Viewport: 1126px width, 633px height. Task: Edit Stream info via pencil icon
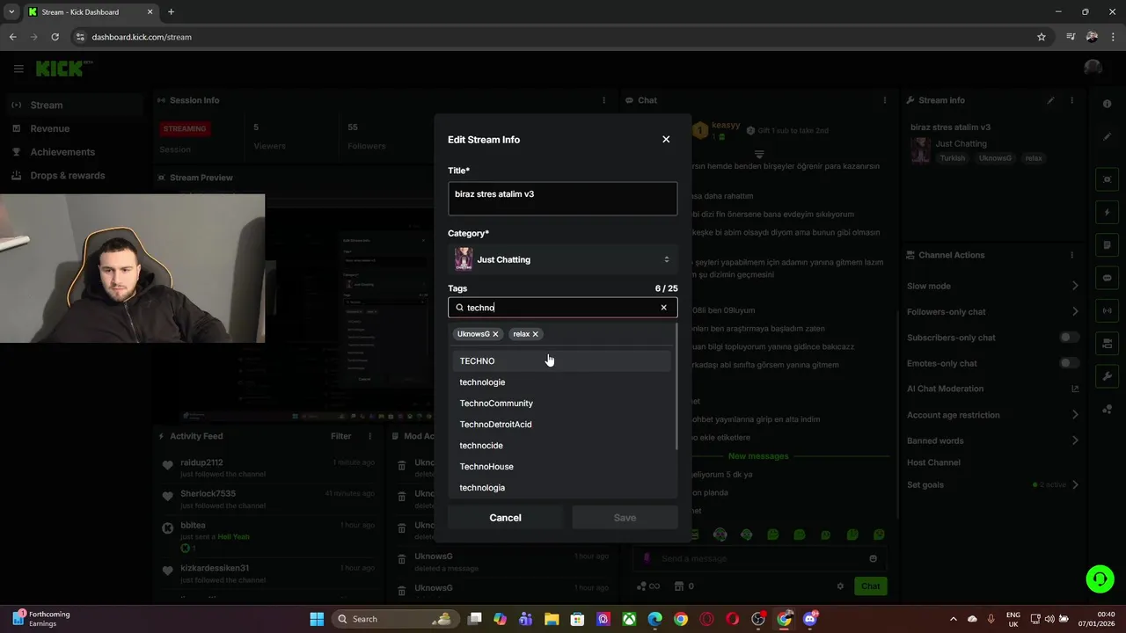tap(1050, 100)
